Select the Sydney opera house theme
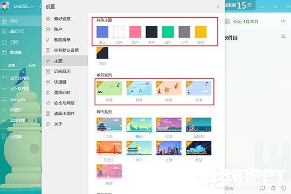The height and width of the screenshot is (194, 291). coord(198,148)
